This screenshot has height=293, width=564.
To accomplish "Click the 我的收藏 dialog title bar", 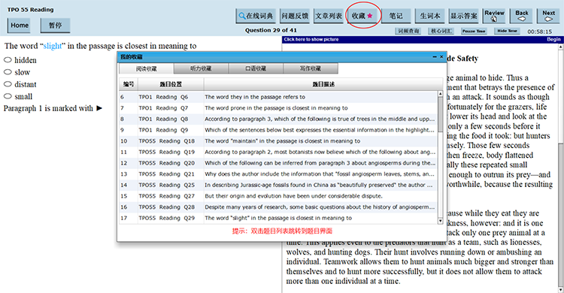I will pyautogui.click(x=282, y=57).
